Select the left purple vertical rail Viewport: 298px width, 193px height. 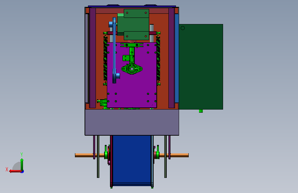[92, 58]
